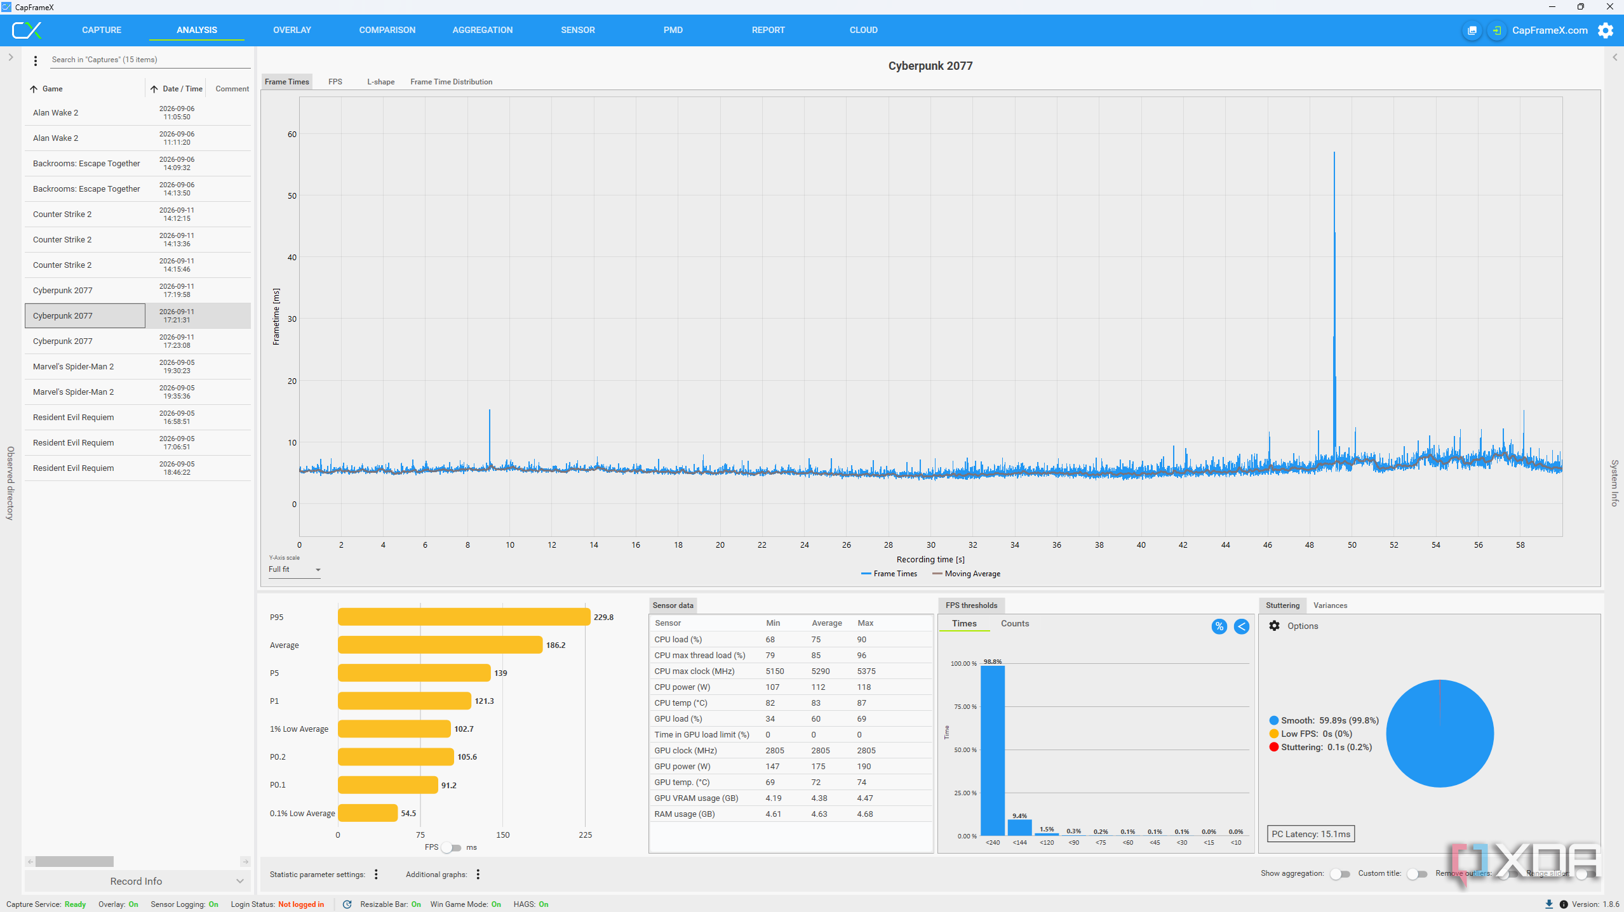1624x912 pixels.
Task: Toggle Moving Average legend entry
Action: coord(967,574)
